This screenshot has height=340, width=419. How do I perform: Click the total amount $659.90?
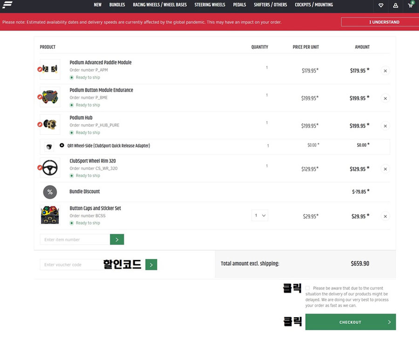tap(360, 264)
